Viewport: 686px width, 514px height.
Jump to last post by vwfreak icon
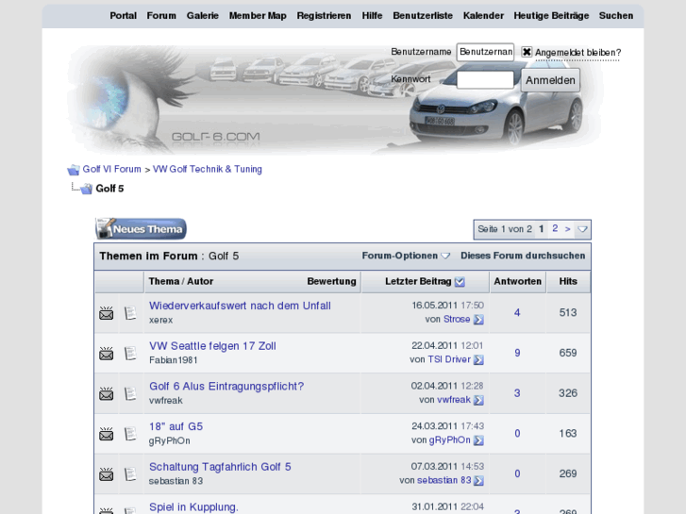478,400
